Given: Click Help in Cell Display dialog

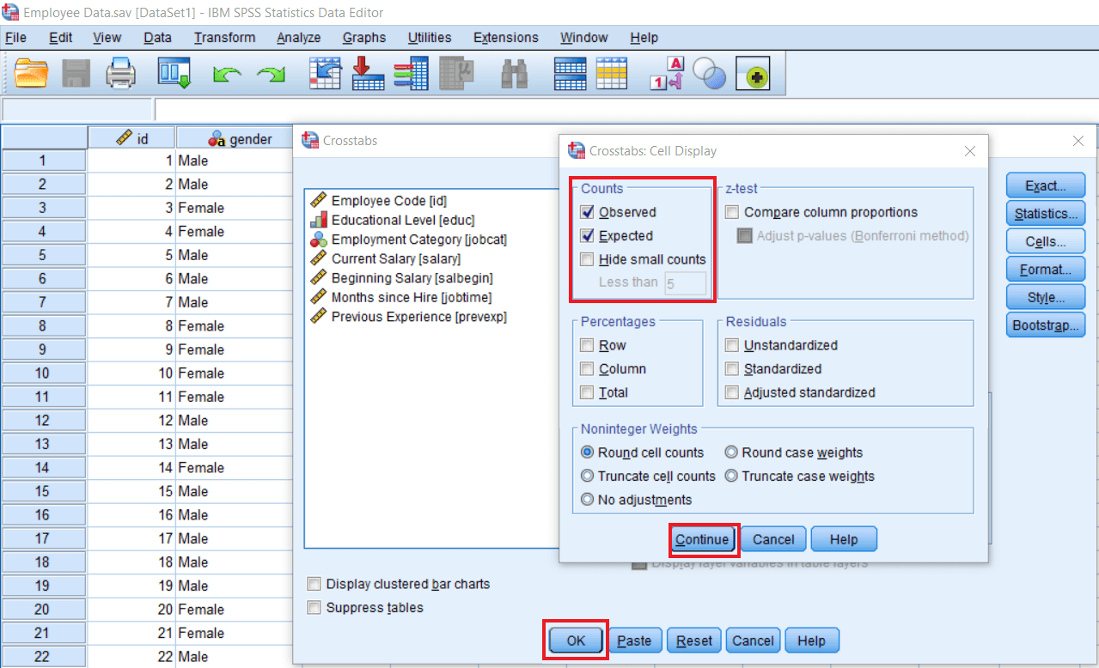Looking at the screenshot, I should click(844, 539).
